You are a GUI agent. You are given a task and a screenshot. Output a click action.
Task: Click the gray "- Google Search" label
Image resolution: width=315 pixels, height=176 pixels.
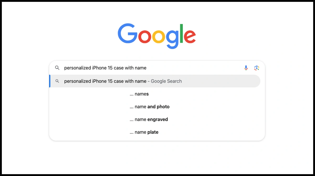tap(165, 81)
